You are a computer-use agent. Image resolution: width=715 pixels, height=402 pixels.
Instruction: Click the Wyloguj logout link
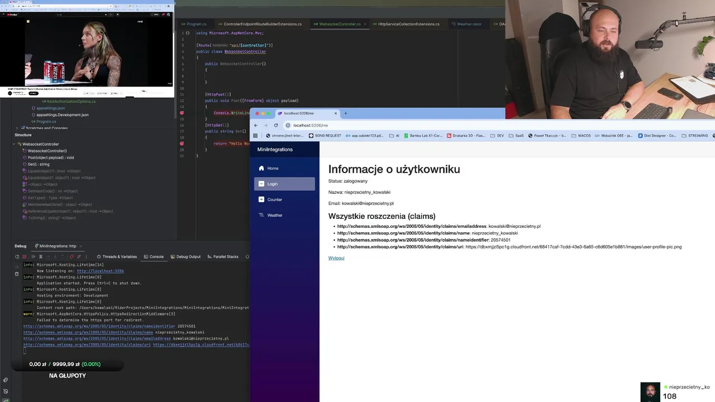click(x=336, y=258)
